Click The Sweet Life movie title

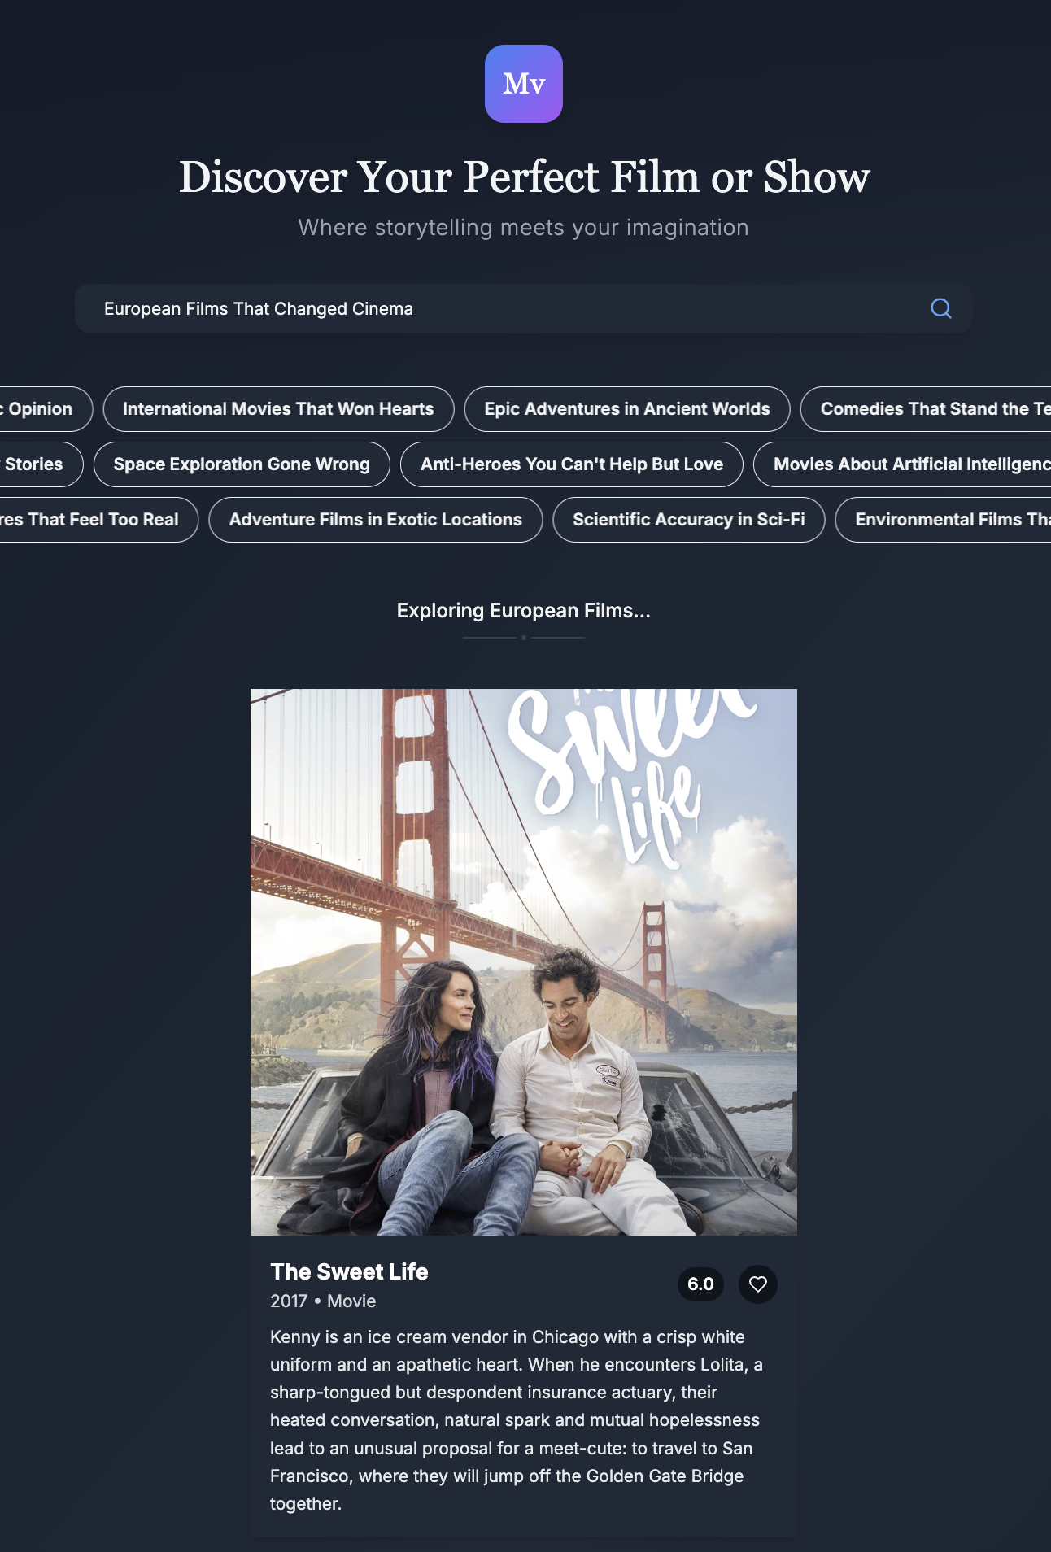pos(349,1271)
